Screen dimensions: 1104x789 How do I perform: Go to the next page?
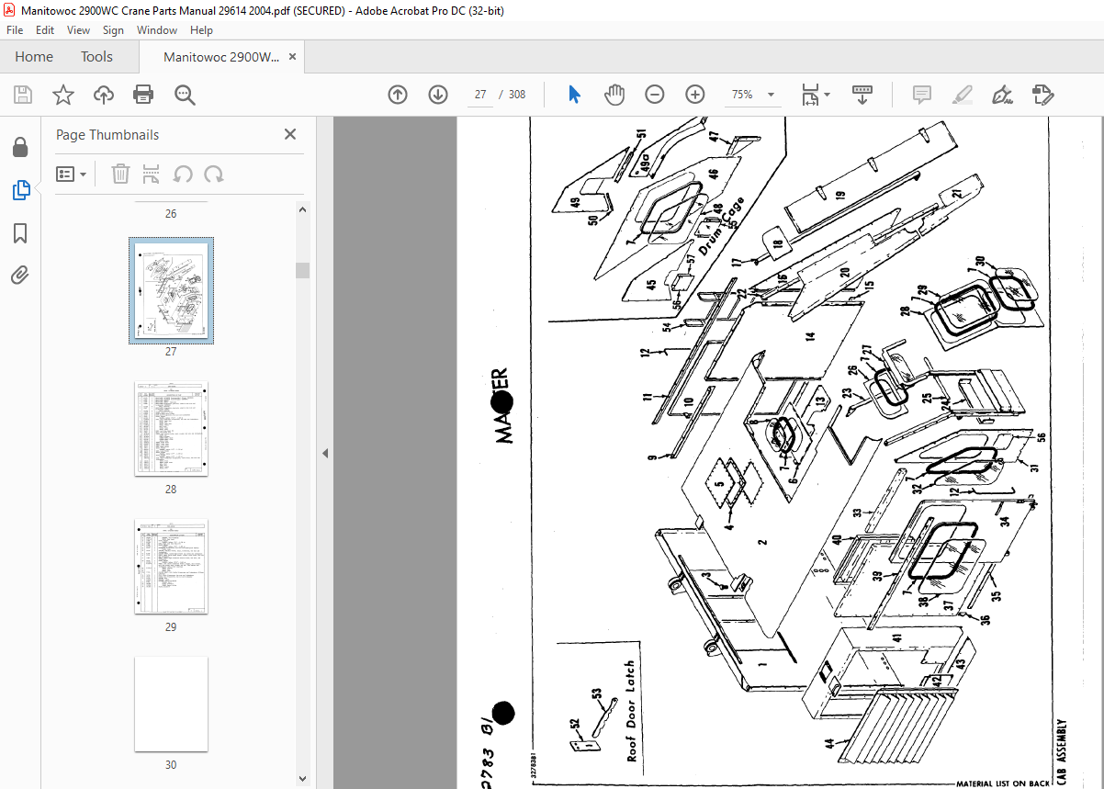[438, 95]
